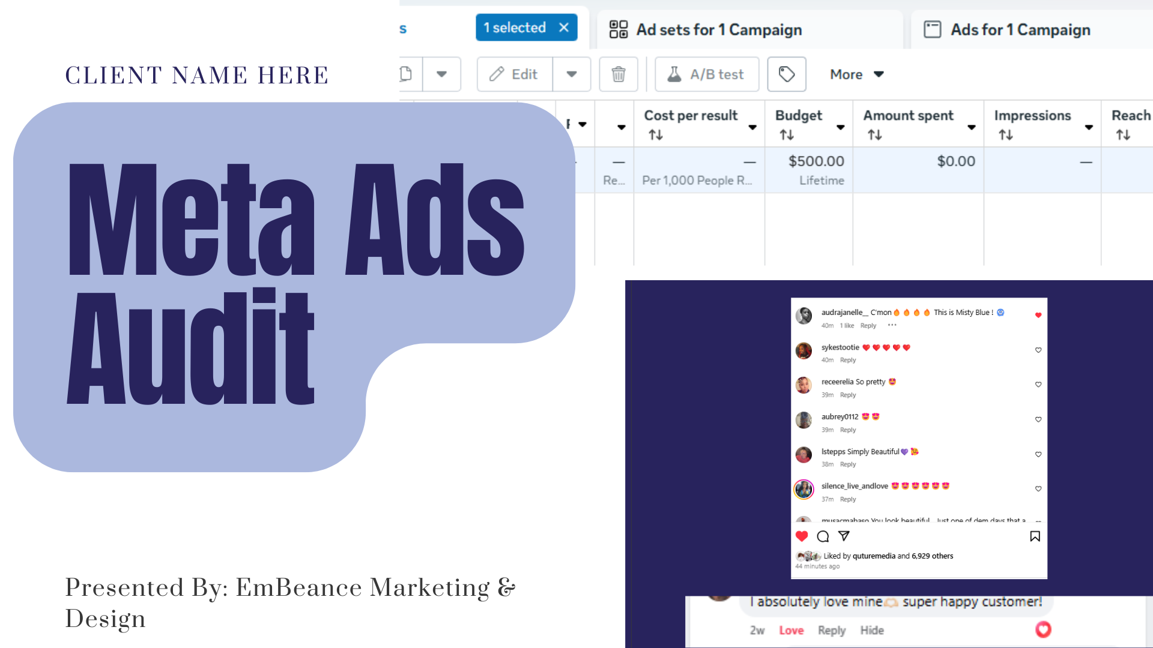Click the Ad sets grid icon

tap(618, 28)
